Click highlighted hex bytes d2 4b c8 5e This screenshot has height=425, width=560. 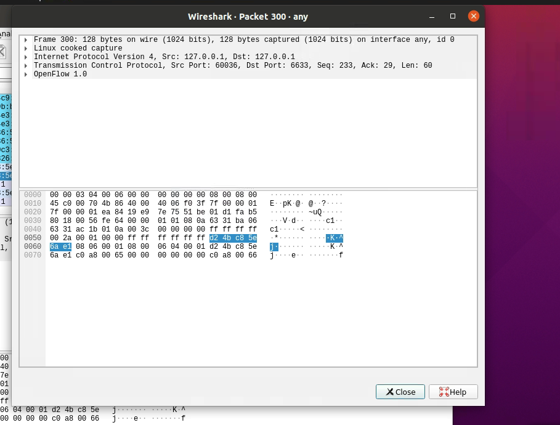[x=233, y=238]
